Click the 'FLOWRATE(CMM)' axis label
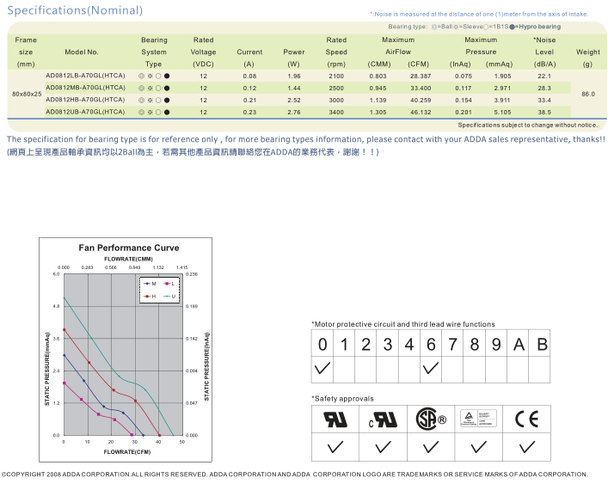 pos(128,259)
